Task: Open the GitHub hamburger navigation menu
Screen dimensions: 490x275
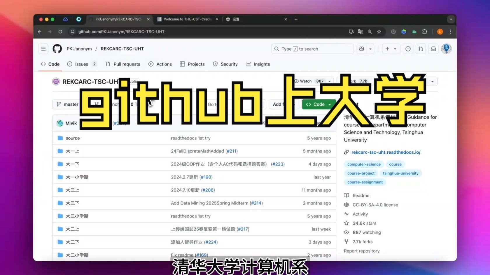Action: coord(43,49)
